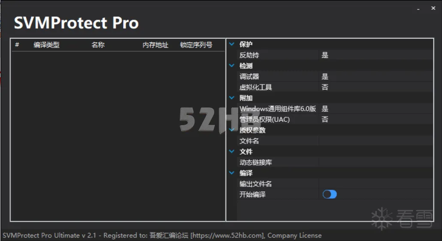
Task: Collapse the 文件 section chevron
Action: click(x=232, y=151)
